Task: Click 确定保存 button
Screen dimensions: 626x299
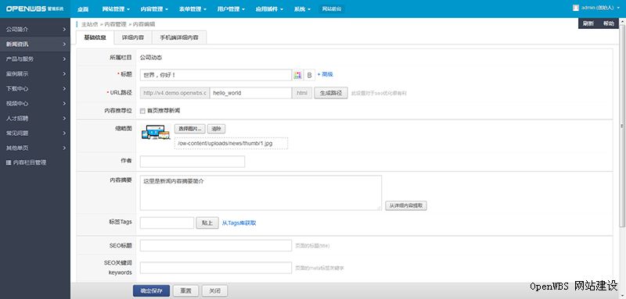Action: click(151, 290)
